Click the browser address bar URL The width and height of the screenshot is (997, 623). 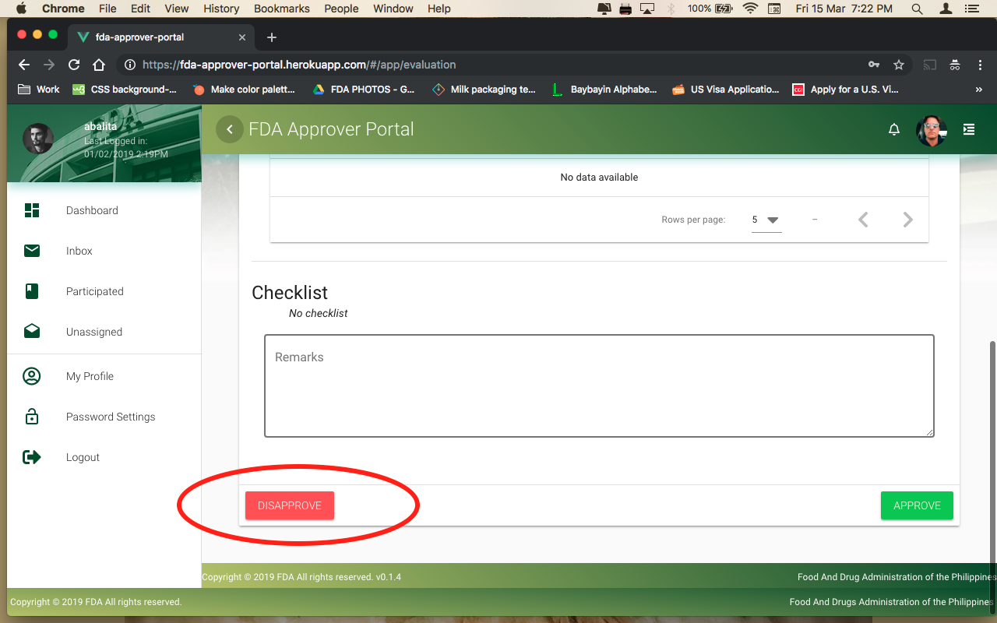tap(299, 65)
